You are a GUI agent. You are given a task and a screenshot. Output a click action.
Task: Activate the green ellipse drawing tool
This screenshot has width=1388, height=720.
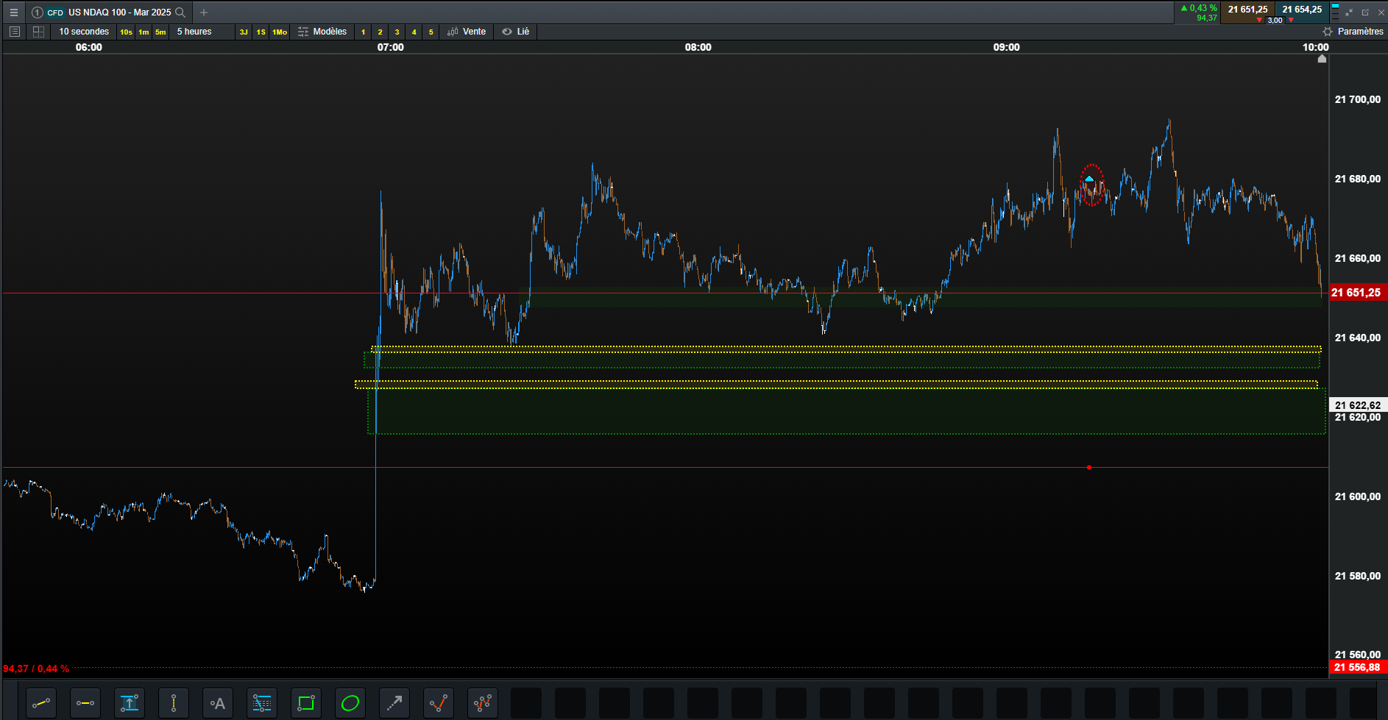coord(350,704)
